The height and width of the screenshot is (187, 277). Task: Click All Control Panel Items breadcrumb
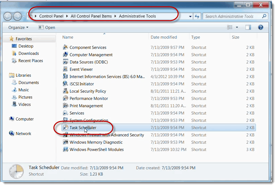pyautogui.click(x=91, y=16)
